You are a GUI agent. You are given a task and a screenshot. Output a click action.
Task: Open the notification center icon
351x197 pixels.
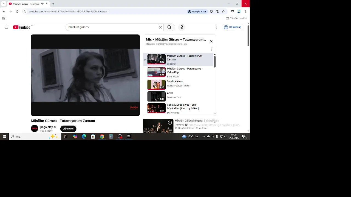click(x=244, y=137)
